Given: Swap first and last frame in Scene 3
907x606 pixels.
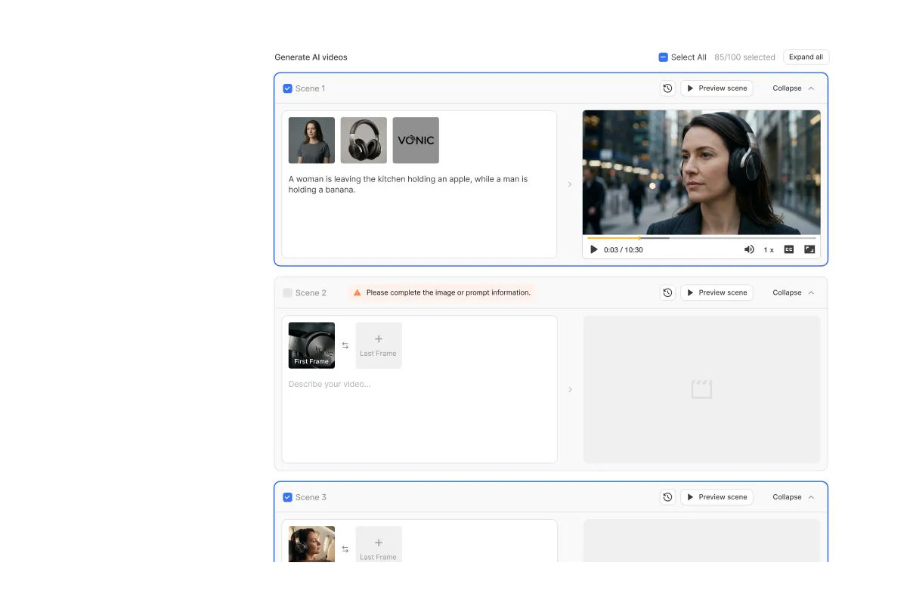Looking at the screenshot, I should 345,549.
